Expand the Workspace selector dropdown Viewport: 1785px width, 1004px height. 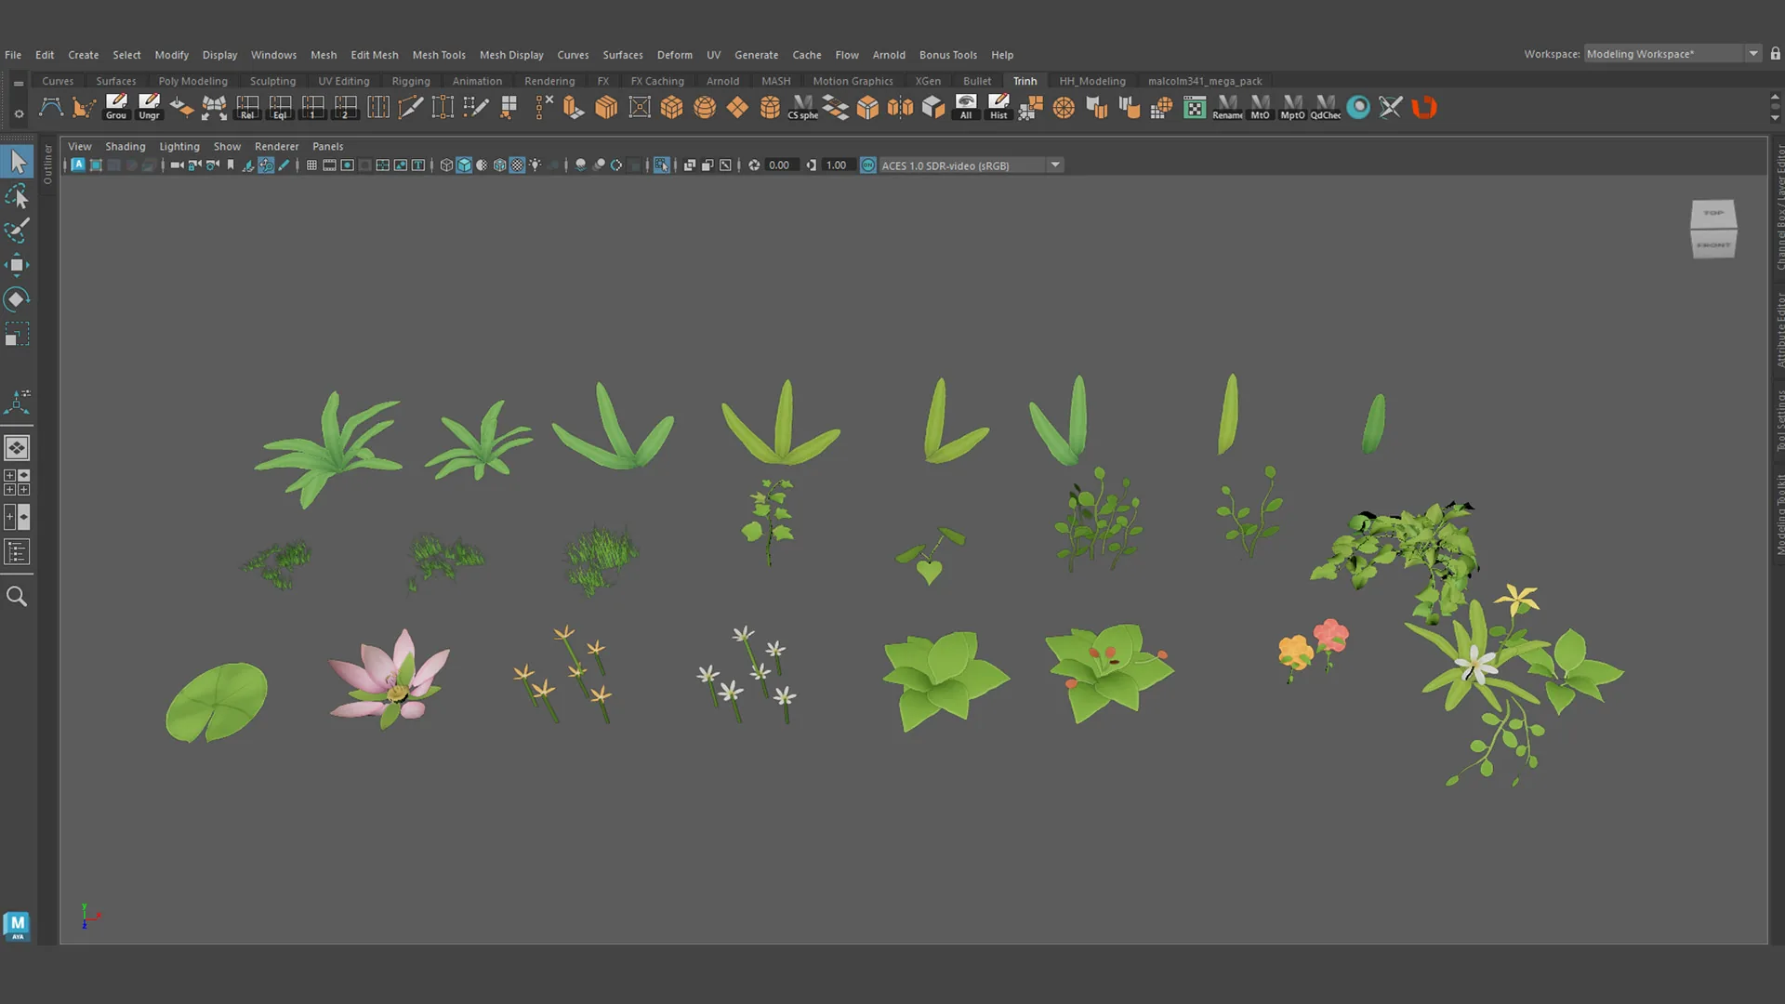click(1753, 54)
